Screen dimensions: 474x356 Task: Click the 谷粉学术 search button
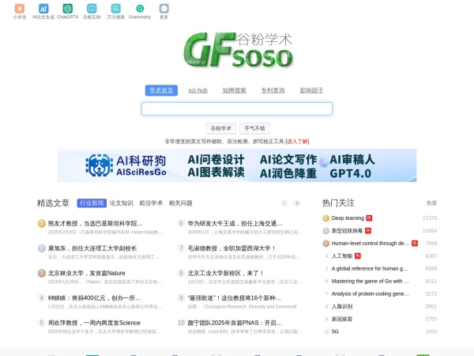(x=220, y=128)
